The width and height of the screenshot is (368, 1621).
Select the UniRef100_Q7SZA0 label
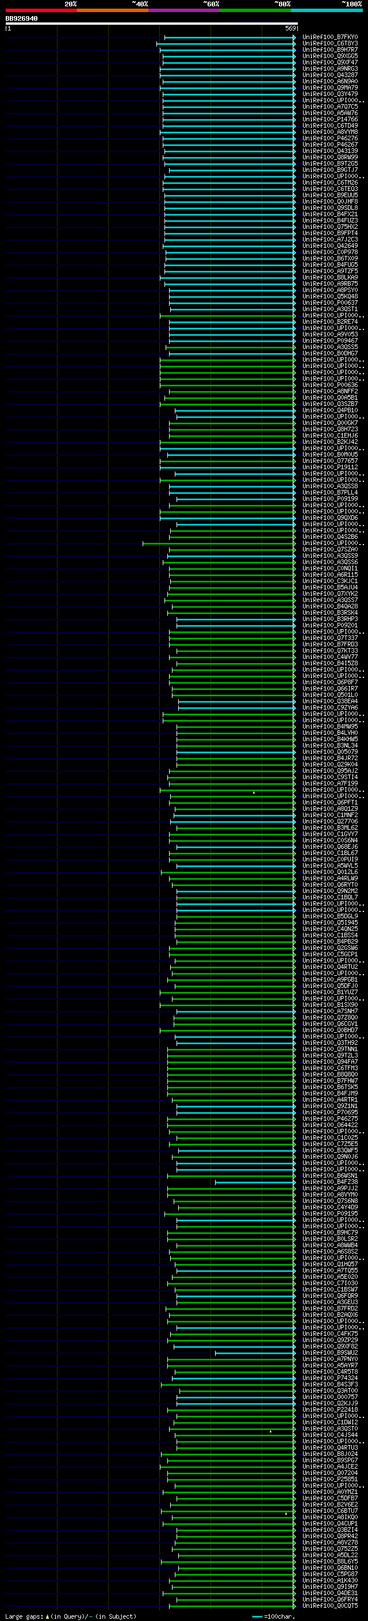pyautogui.click(x=329, y=549)
